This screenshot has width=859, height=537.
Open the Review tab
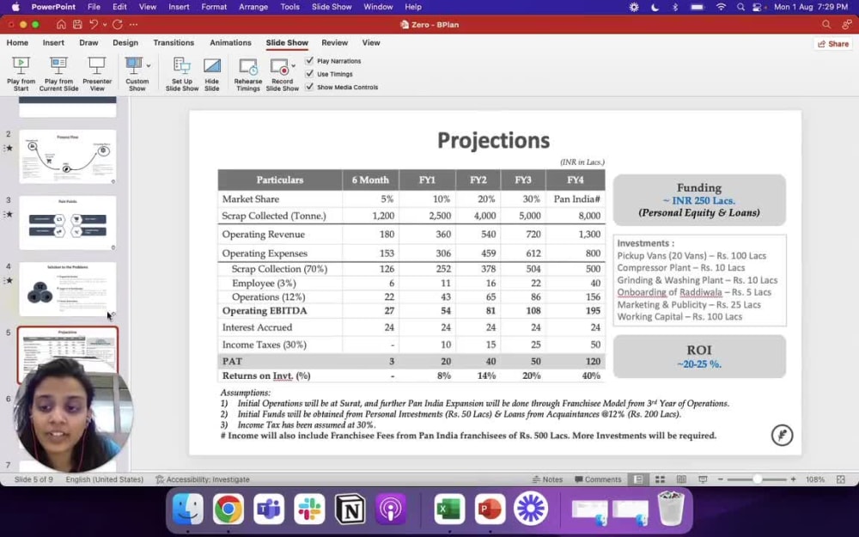click(x=335, y=43)
